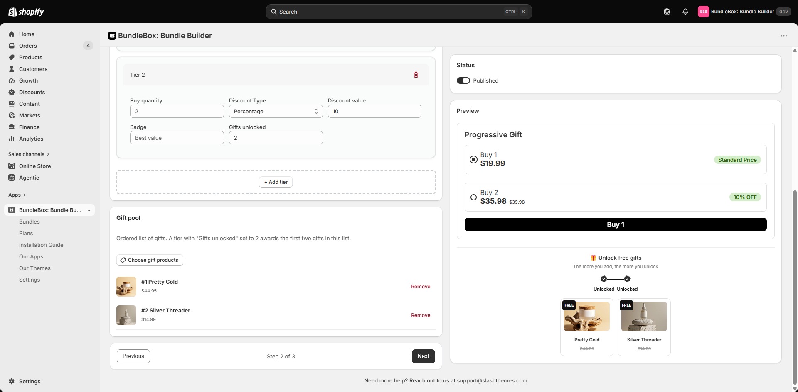Select the Buy 1 radio option
This screenshot has height=392, width=798.
tap(473, 160)
